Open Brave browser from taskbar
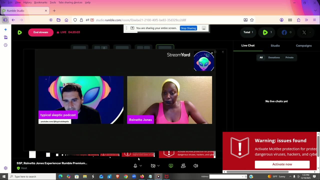The width and height of the screenshot is (320, 180). tap(117, 176)
